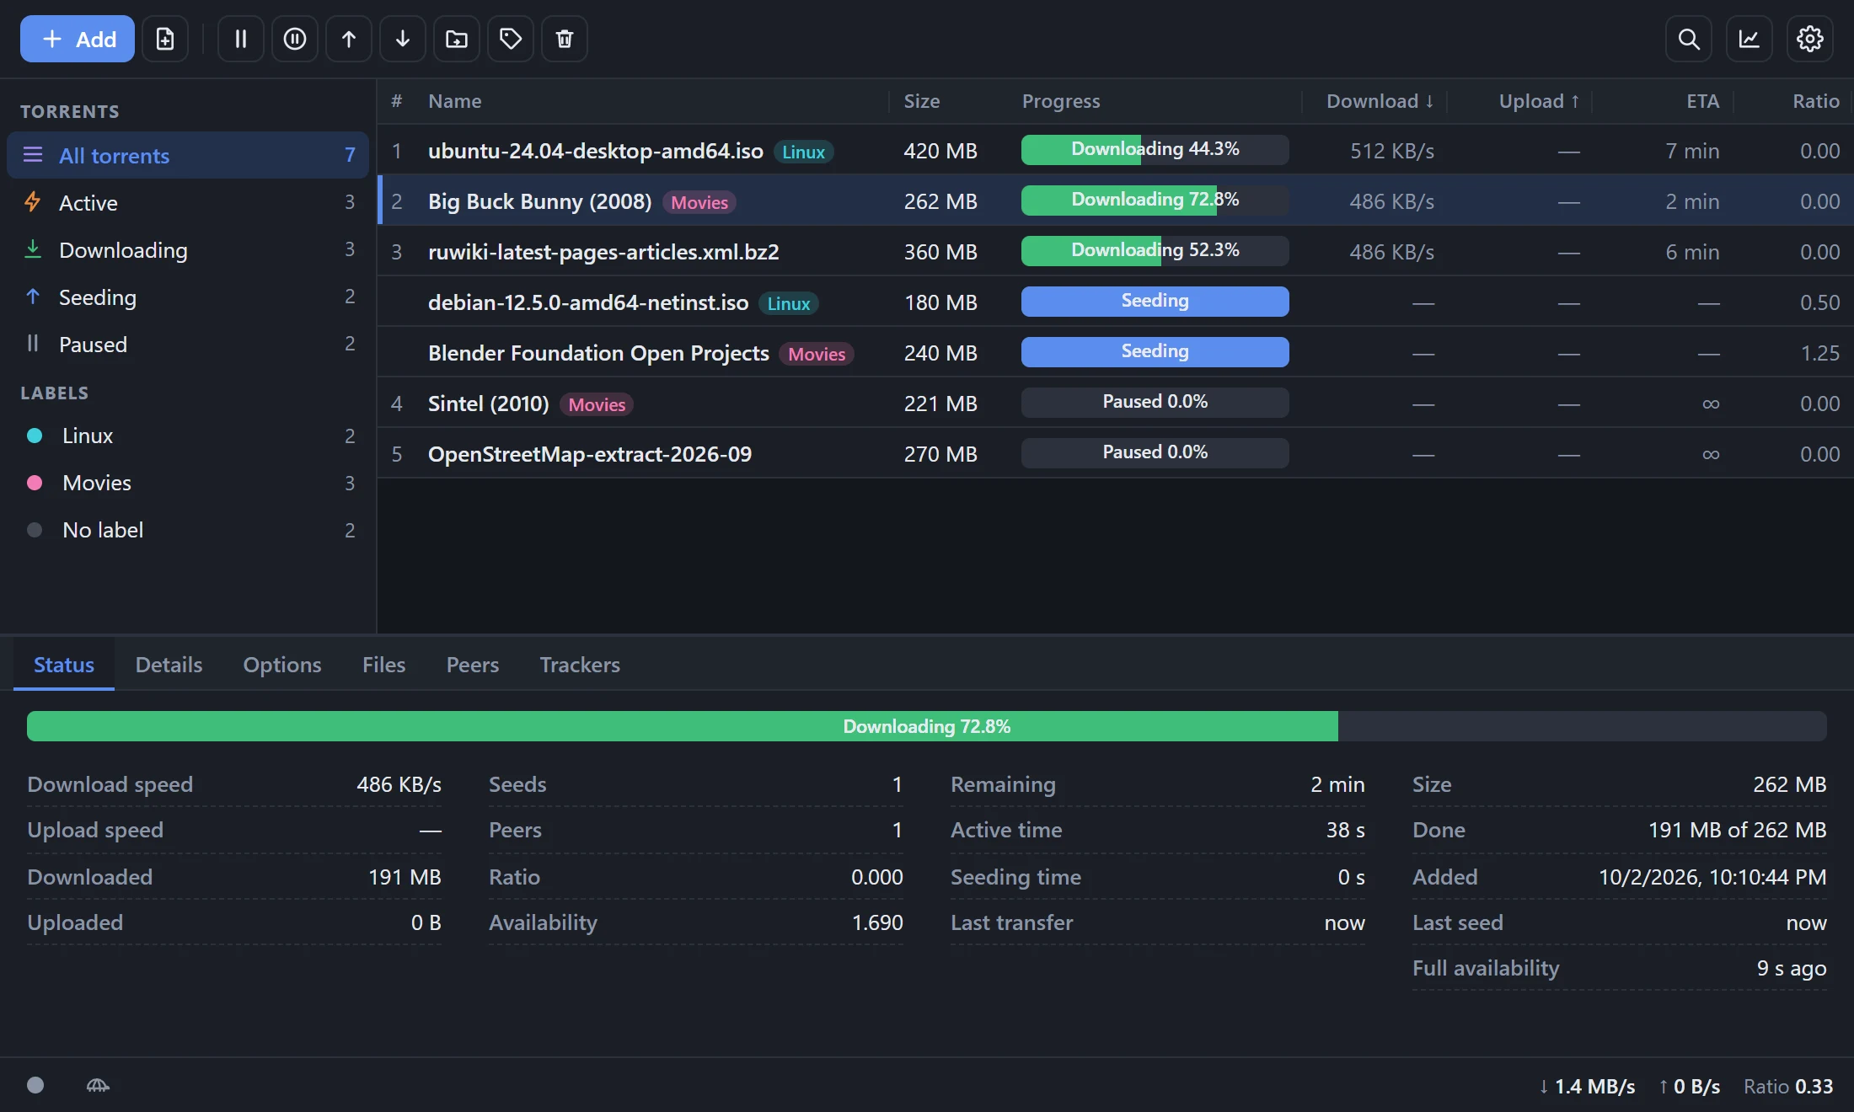Click the Movies tag on Sintel (2010)
The image size is (1854, 1112).
(x=597, y=404)
